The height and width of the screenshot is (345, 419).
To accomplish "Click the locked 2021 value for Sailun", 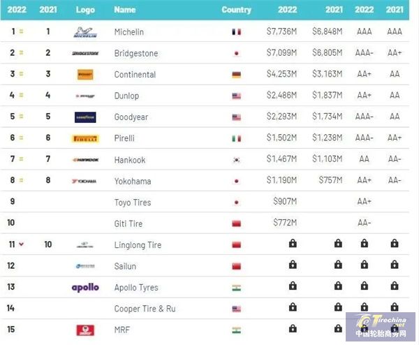I will 338,265.
